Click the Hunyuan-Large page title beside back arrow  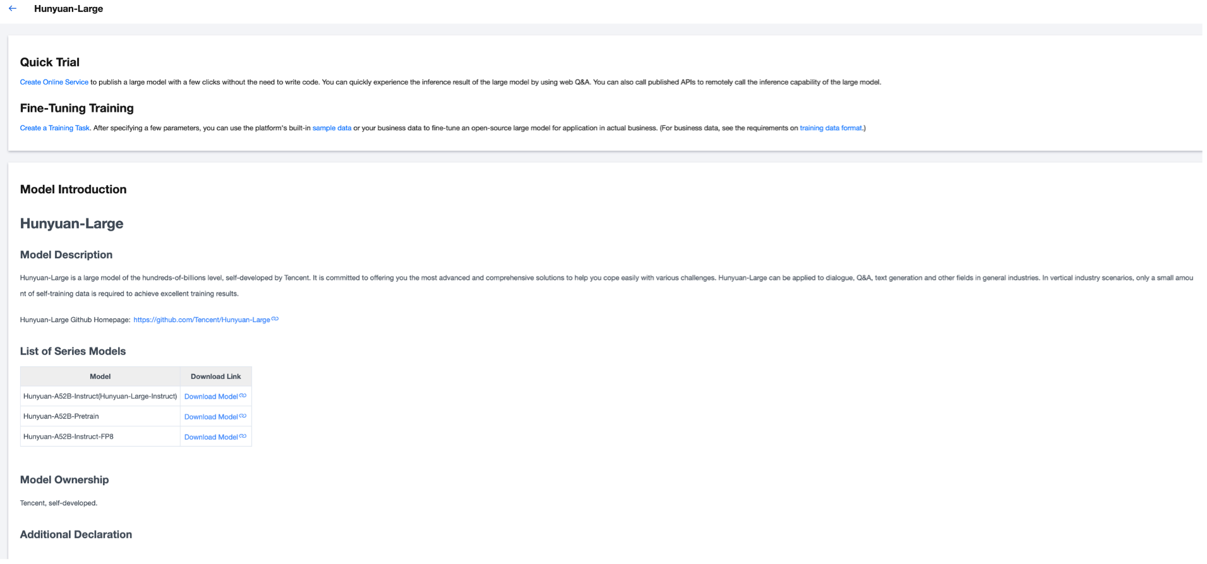tap(69, 9)
